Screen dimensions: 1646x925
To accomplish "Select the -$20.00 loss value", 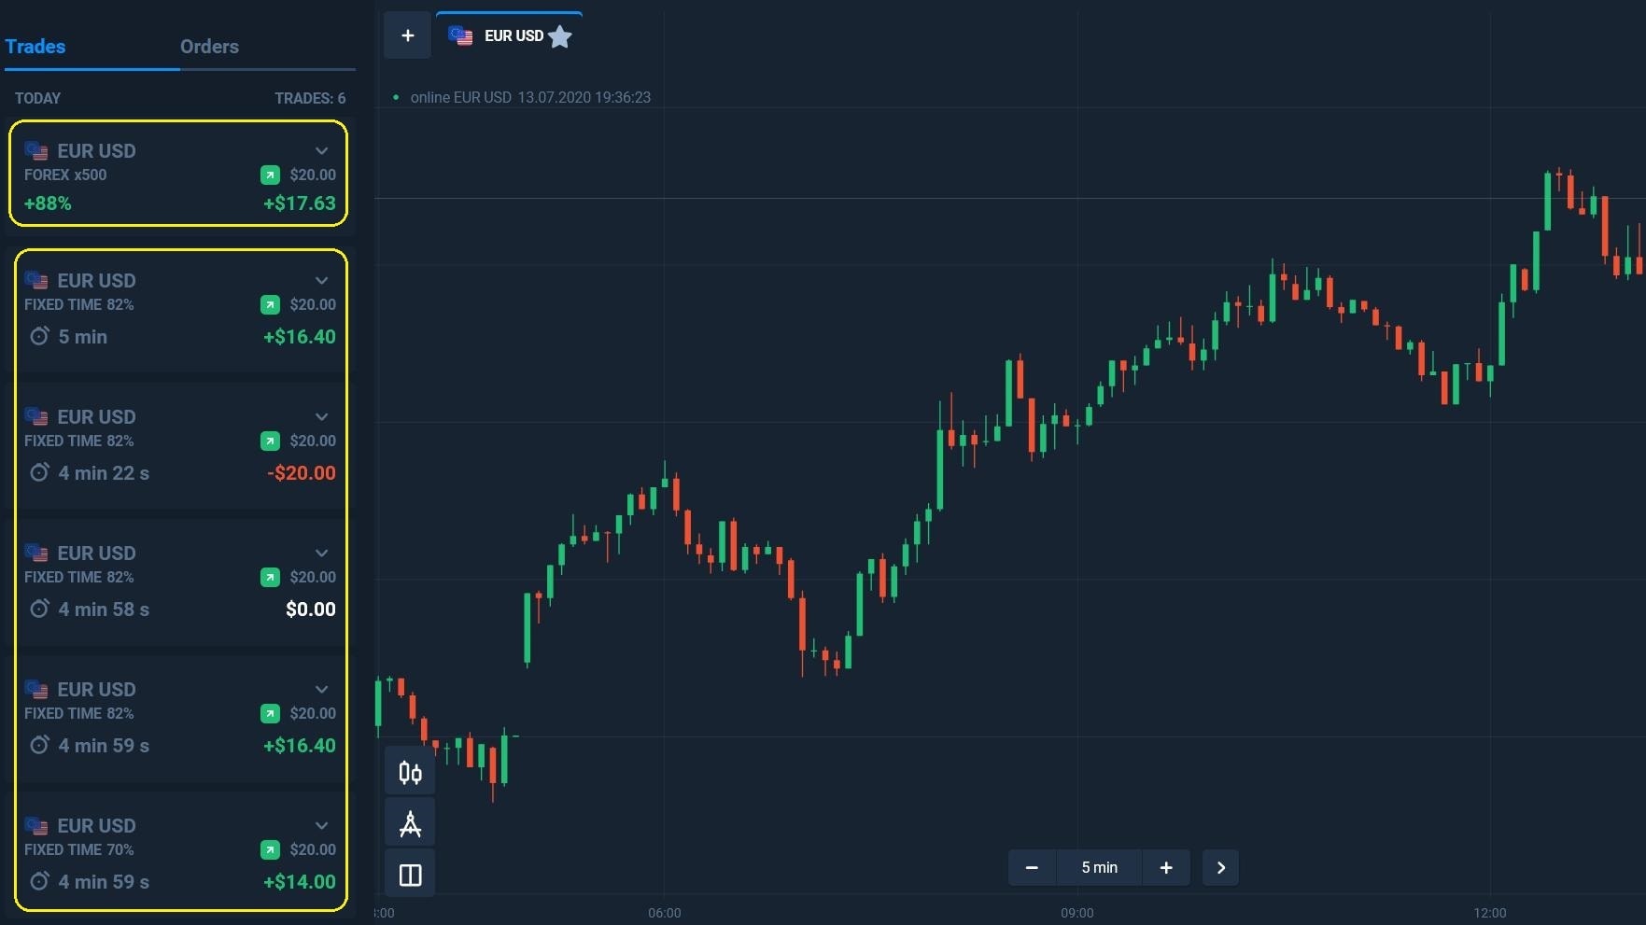I will point(301,473).
